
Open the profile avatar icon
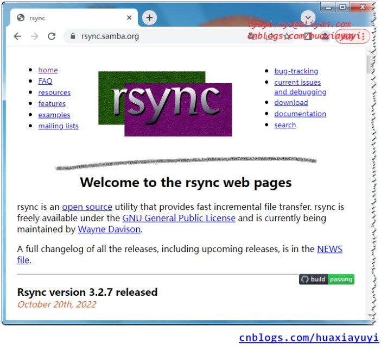[325, 36]
